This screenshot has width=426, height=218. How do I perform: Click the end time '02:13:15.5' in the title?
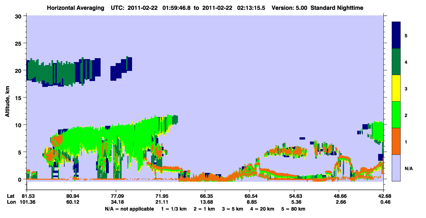click(252, 8)
